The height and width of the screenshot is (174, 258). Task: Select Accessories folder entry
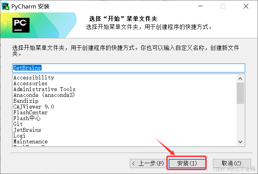coord(30,83)
